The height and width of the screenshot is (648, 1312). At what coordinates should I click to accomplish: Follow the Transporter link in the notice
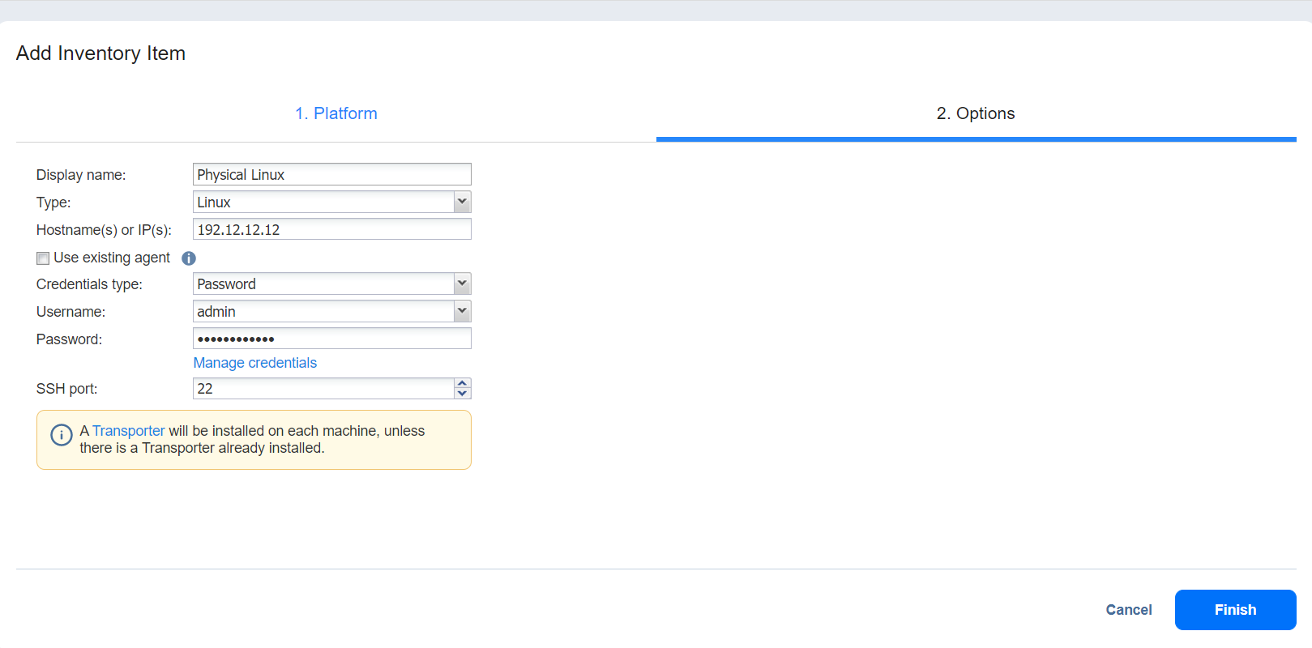click(128, 431)
